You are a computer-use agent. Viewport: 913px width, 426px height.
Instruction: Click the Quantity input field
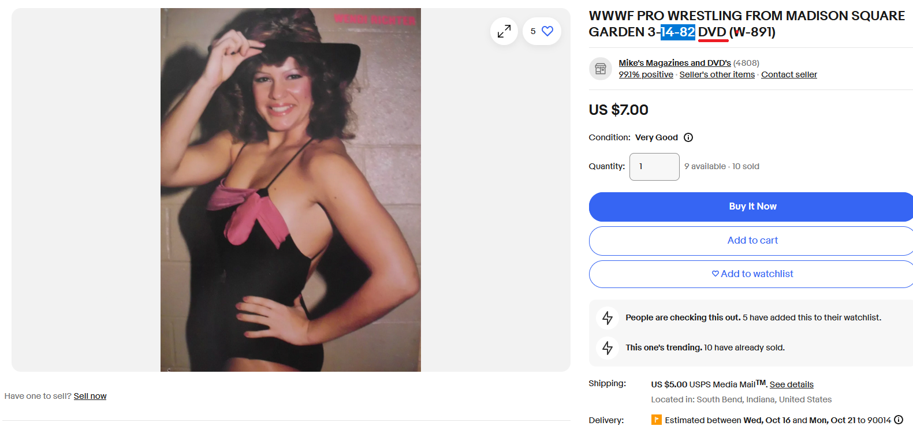(654, 167)
